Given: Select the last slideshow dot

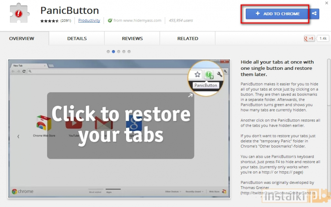Looking at the screenshot, I should point(129,51).
